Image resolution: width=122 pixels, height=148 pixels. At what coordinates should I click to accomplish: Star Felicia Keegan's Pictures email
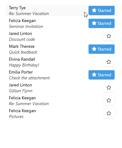pos(109,113)
